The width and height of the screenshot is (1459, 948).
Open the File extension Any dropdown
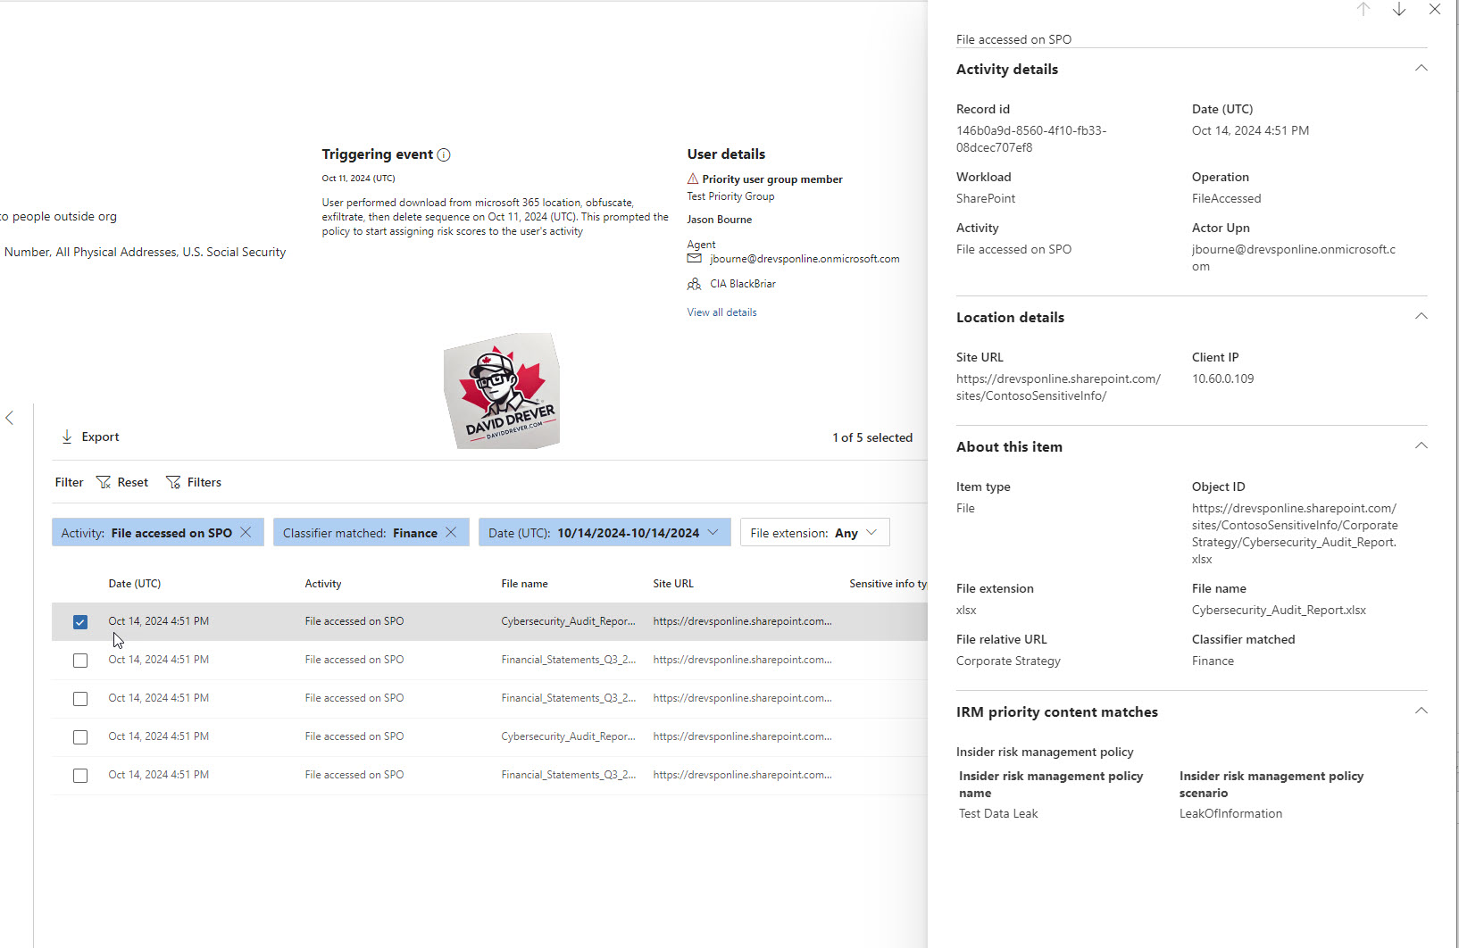[814, 532]
